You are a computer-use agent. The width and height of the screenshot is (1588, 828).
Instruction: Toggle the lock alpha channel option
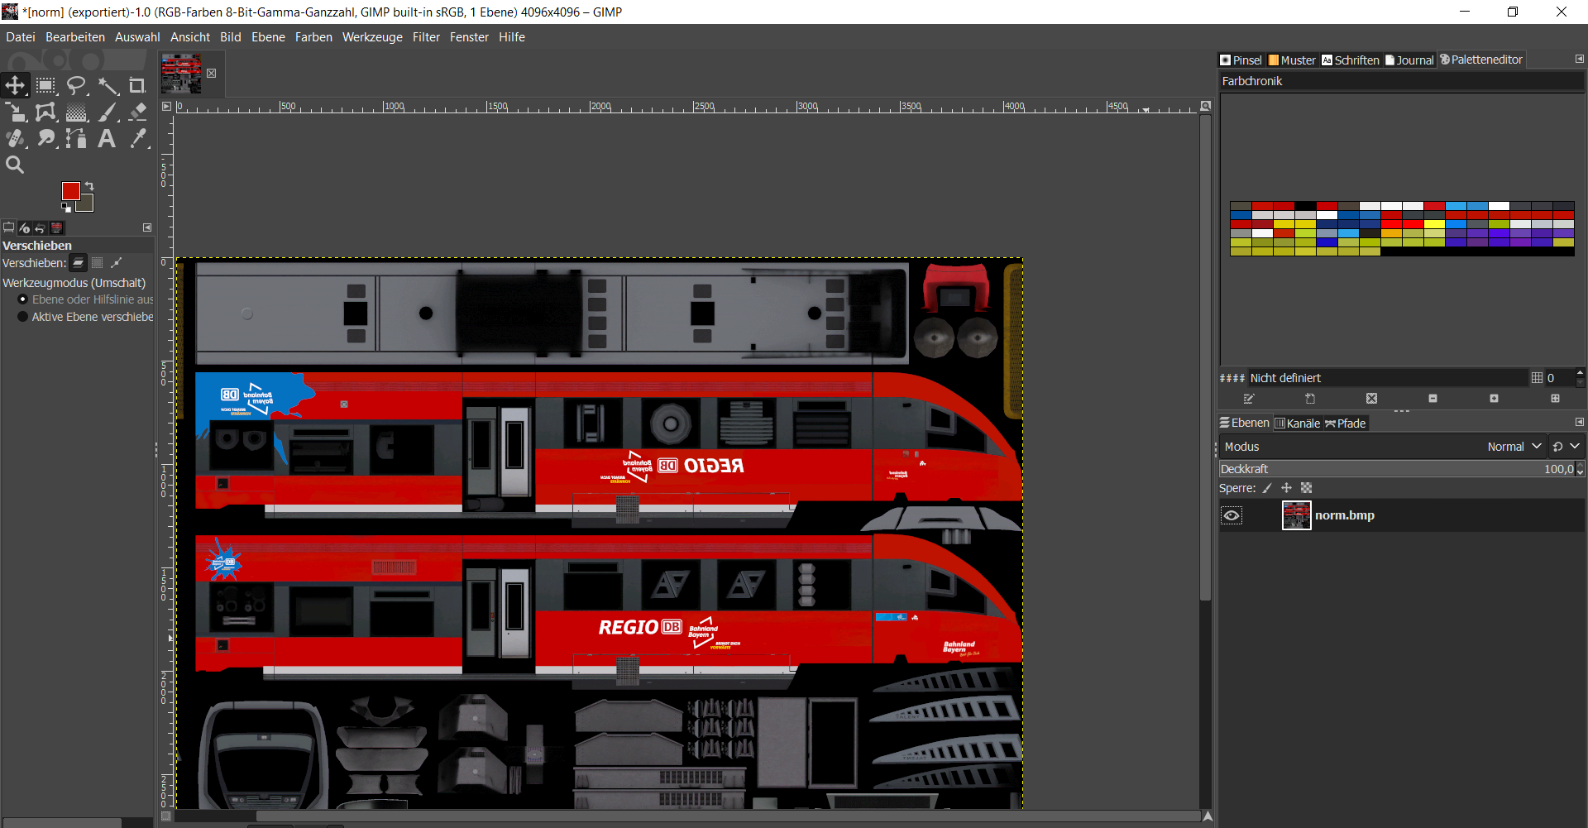pyautogui.click(x=1306, y=488)
